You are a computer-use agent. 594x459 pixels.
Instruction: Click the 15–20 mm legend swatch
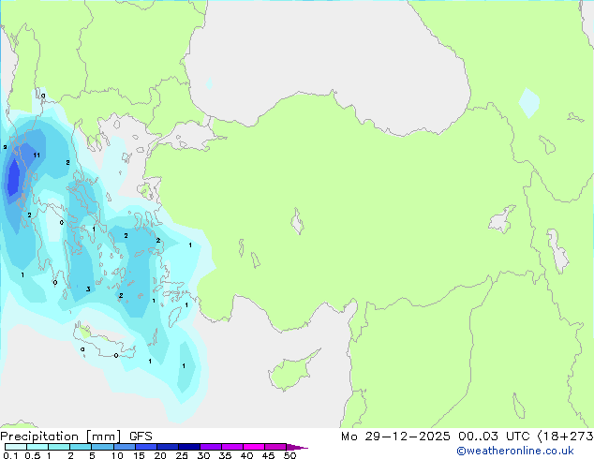click(146, 447)
